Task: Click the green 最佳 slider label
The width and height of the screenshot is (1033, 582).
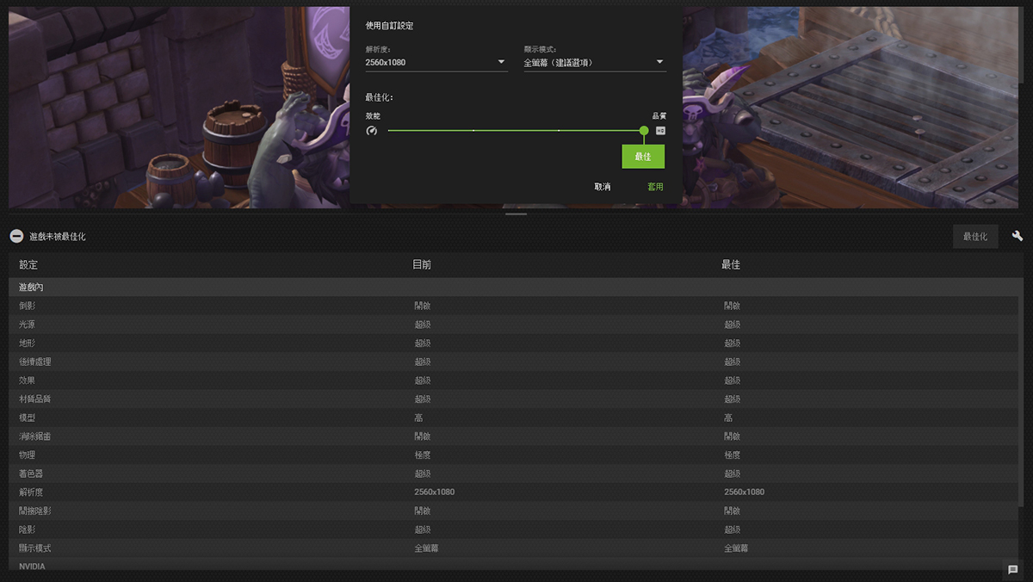Action: (643, 157)
